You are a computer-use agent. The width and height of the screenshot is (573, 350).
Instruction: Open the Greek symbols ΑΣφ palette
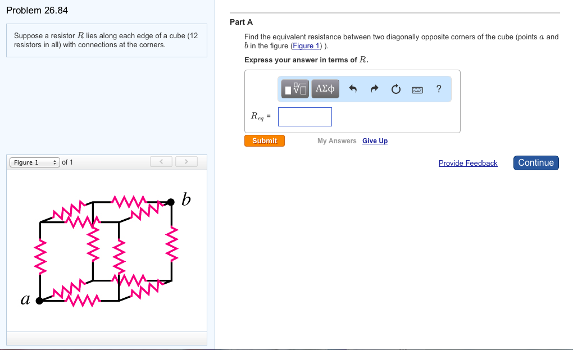point(325,89)
